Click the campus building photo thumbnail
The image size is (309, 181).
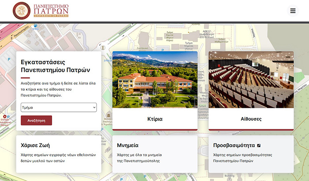point(155,79)
